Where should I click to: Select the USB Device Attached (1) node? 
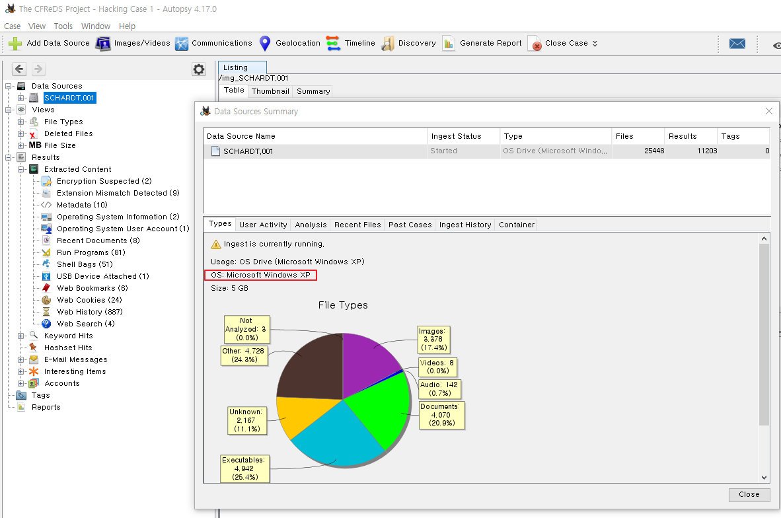coord(103,276)
